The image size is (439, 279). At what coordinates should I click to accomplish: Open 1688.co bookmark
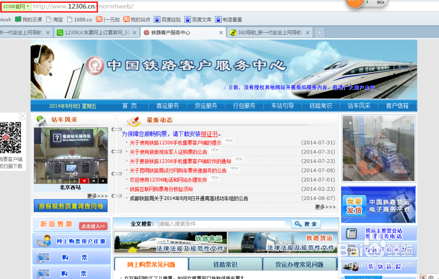[80, 20]
